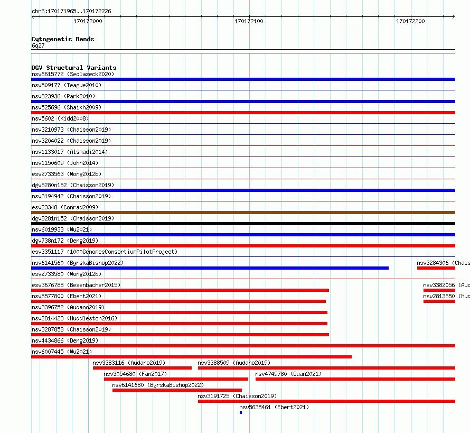
Task: Click the short red nsv2813650 bar
Action: [x=439, y=301]
